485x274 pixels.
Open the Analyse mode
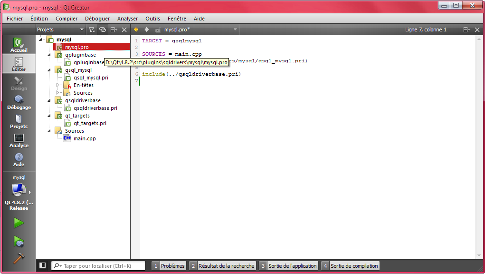19,140
